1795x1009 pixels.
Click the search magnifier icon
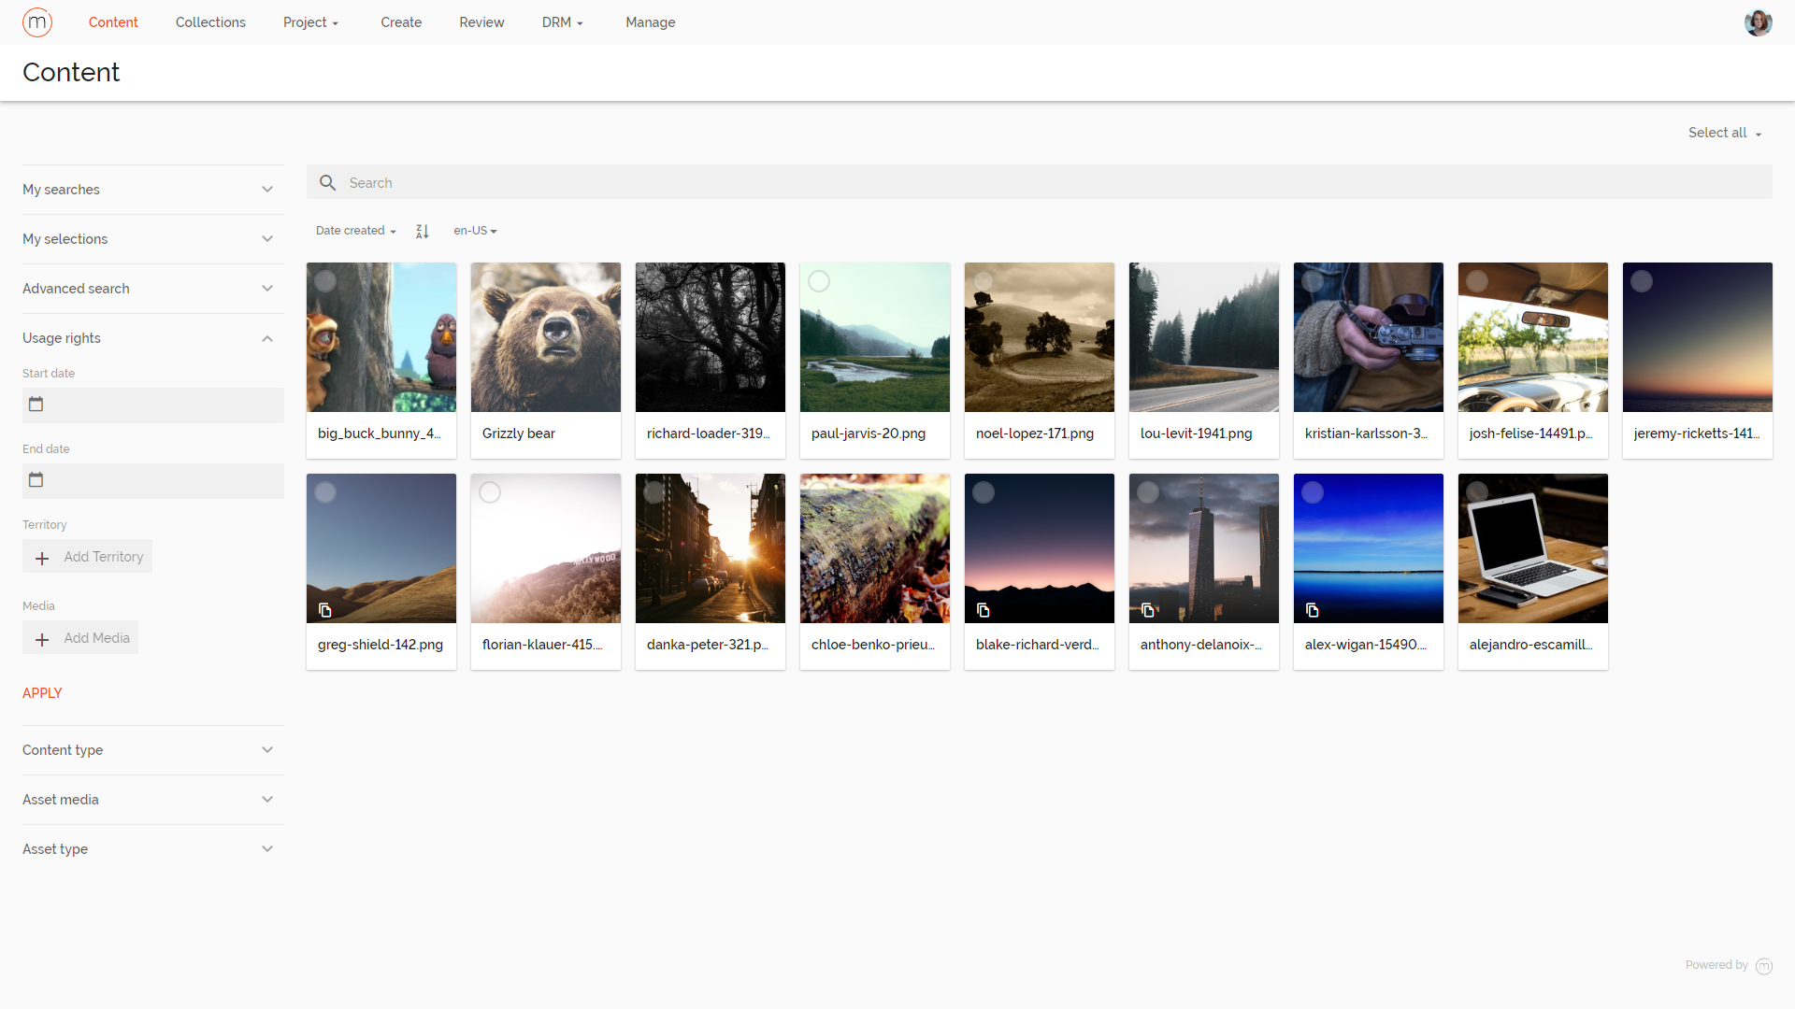pos(327,182)
